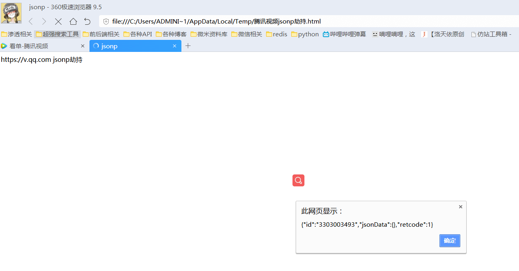519x271 pixels.
Task: Open the home page icon
Action: coord(73,22)
